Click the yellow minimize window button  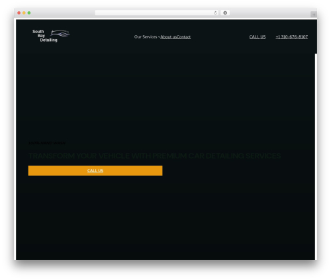[24, 13]
